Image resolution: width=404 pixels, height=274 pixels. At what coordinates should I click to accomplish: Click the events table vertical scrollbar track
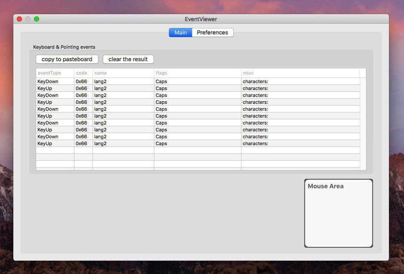363,123
